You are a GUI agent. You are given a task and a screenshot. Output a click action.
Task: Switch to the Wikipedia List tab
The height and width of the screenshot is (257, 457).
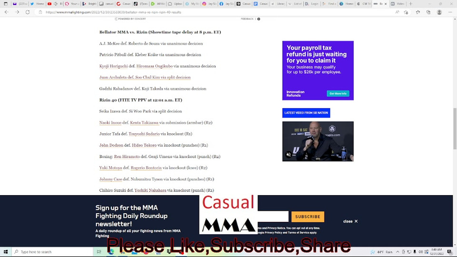295,4
